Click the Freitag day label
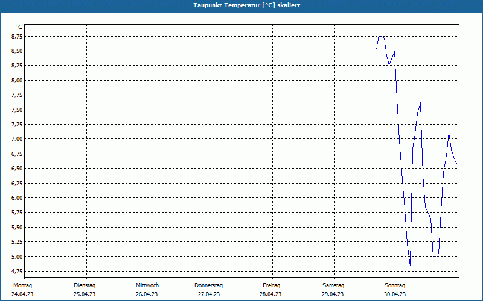This screenshot has height=301, width=483. 271,285
